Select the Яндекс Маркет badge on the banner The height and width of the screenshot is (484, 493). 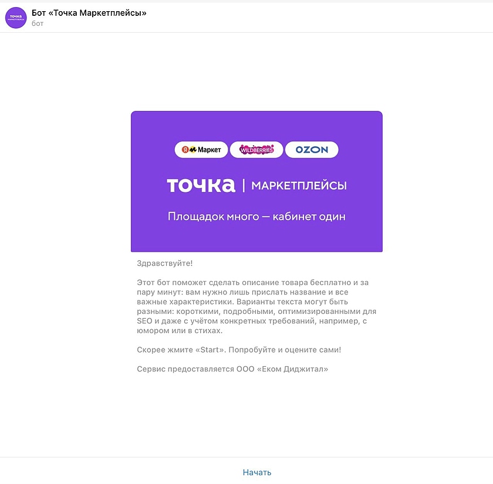[x=202, y=150]
